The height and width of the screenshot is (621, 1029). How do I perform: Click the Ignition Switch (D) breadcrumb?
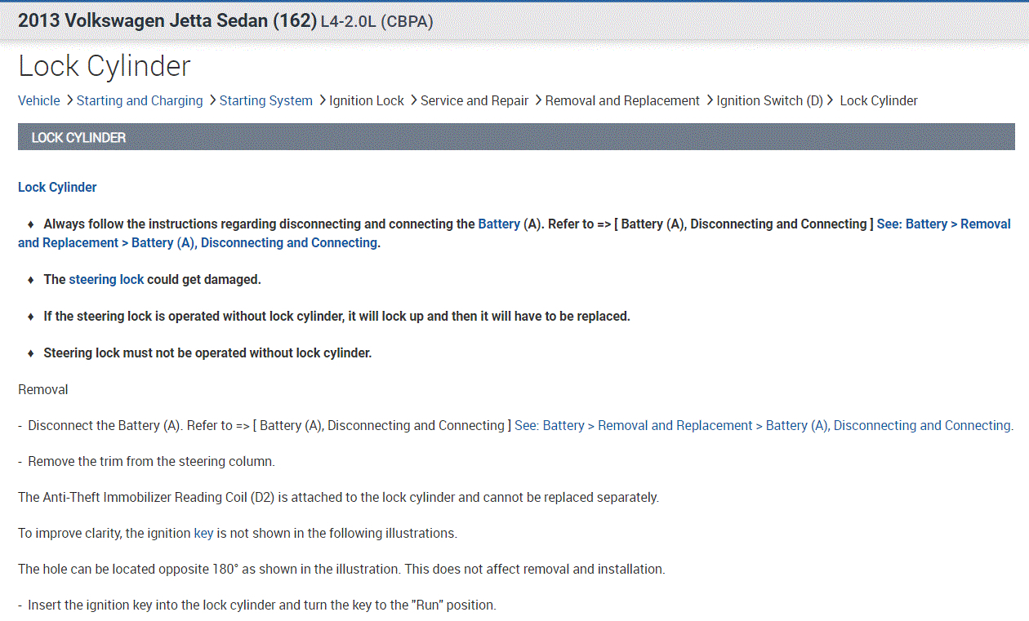tap(769, 100)
